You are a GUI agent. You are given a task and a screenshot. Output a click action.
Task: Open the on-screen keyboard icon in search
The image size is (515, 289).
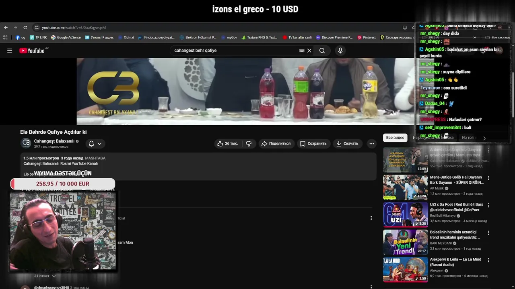(302, 51)
